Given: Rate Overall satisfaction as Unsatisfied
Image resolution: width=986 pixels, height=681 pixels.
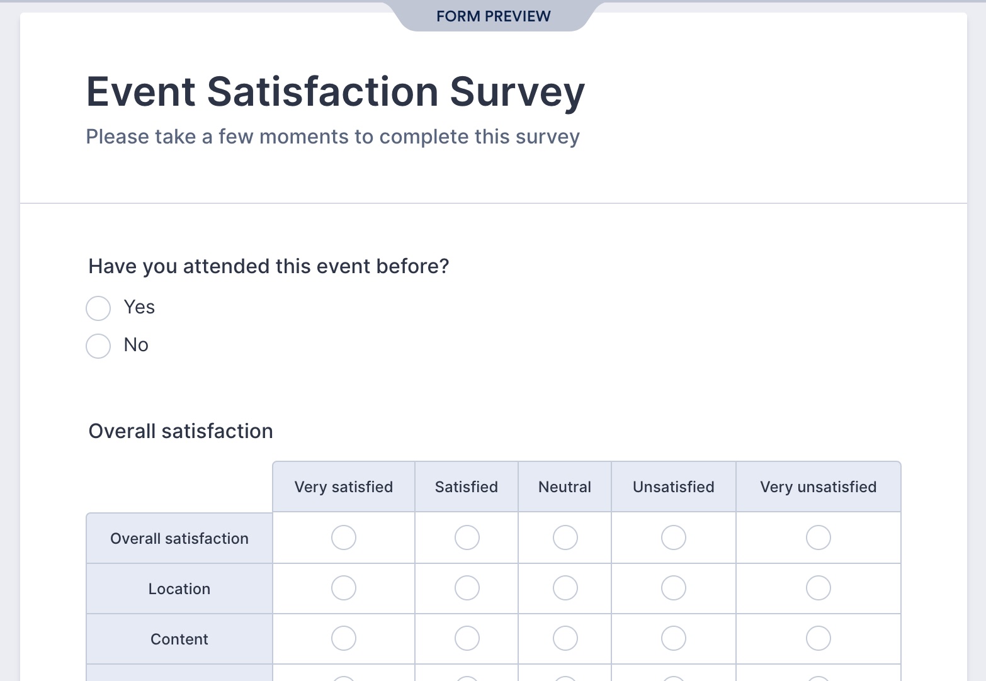Looking at the screenshot, I should (674, 537).
